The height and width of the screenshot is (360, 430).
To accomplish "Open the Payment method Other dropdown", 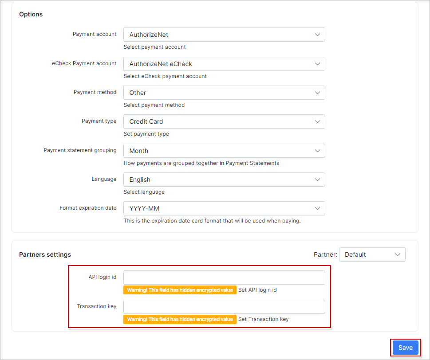I will click(224, 93).
